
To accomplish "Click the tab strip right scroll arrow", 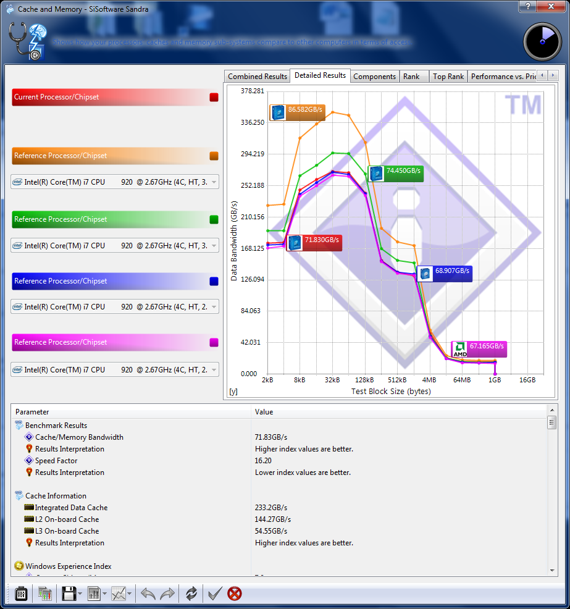I will tap(553, 75).
